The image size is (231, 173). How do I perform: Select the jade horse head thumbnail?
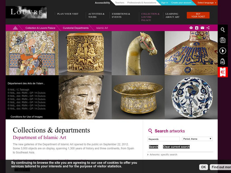tap(138, 53)
